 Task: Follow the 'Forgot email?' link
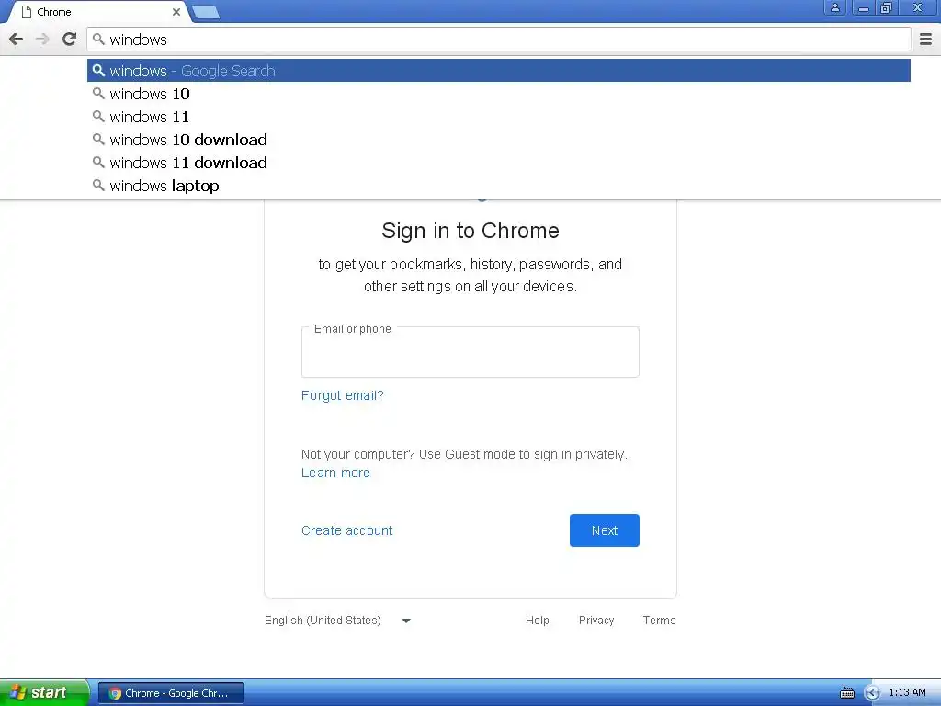[x=342, y=395]
